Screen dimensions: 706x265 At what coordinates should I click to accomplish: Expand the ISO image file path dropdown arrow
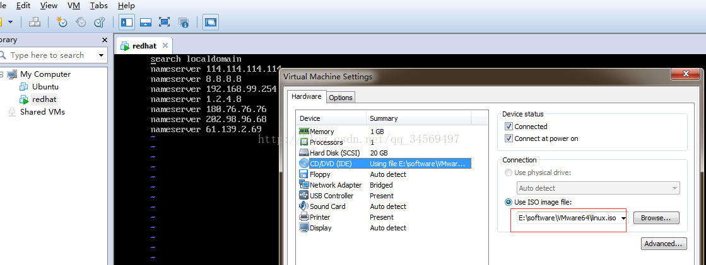click(623, 218)
